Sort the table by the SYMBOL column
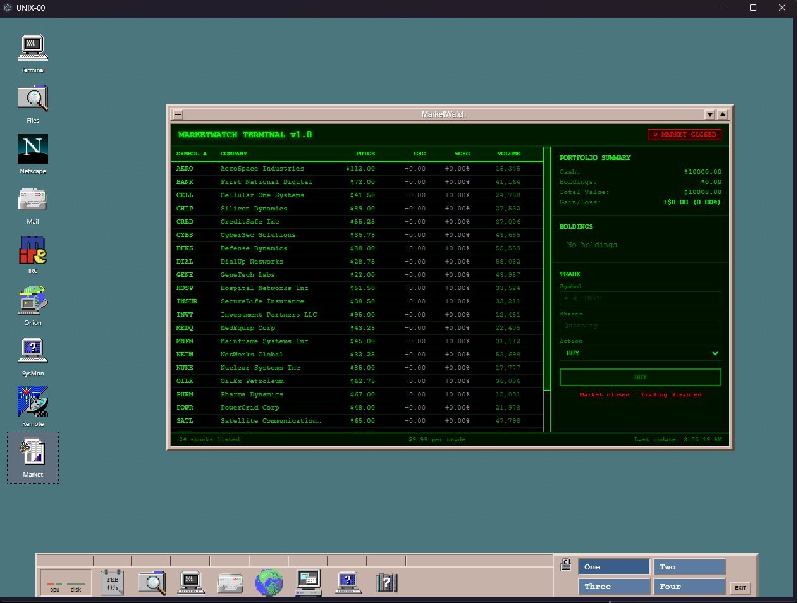The image size is (798, 603). coord(191,154)
